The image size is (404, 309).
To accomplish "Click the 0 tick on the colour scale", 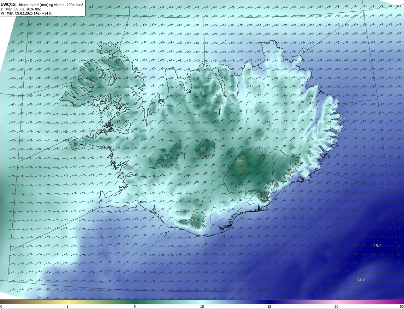I will [x=1, y=306].
